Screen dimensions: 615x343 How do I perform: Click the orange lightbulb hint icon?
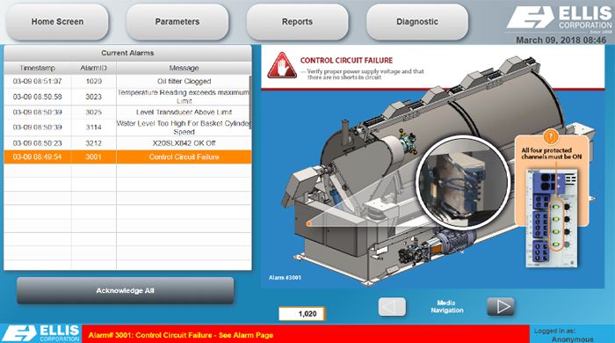tap(551, 137)
